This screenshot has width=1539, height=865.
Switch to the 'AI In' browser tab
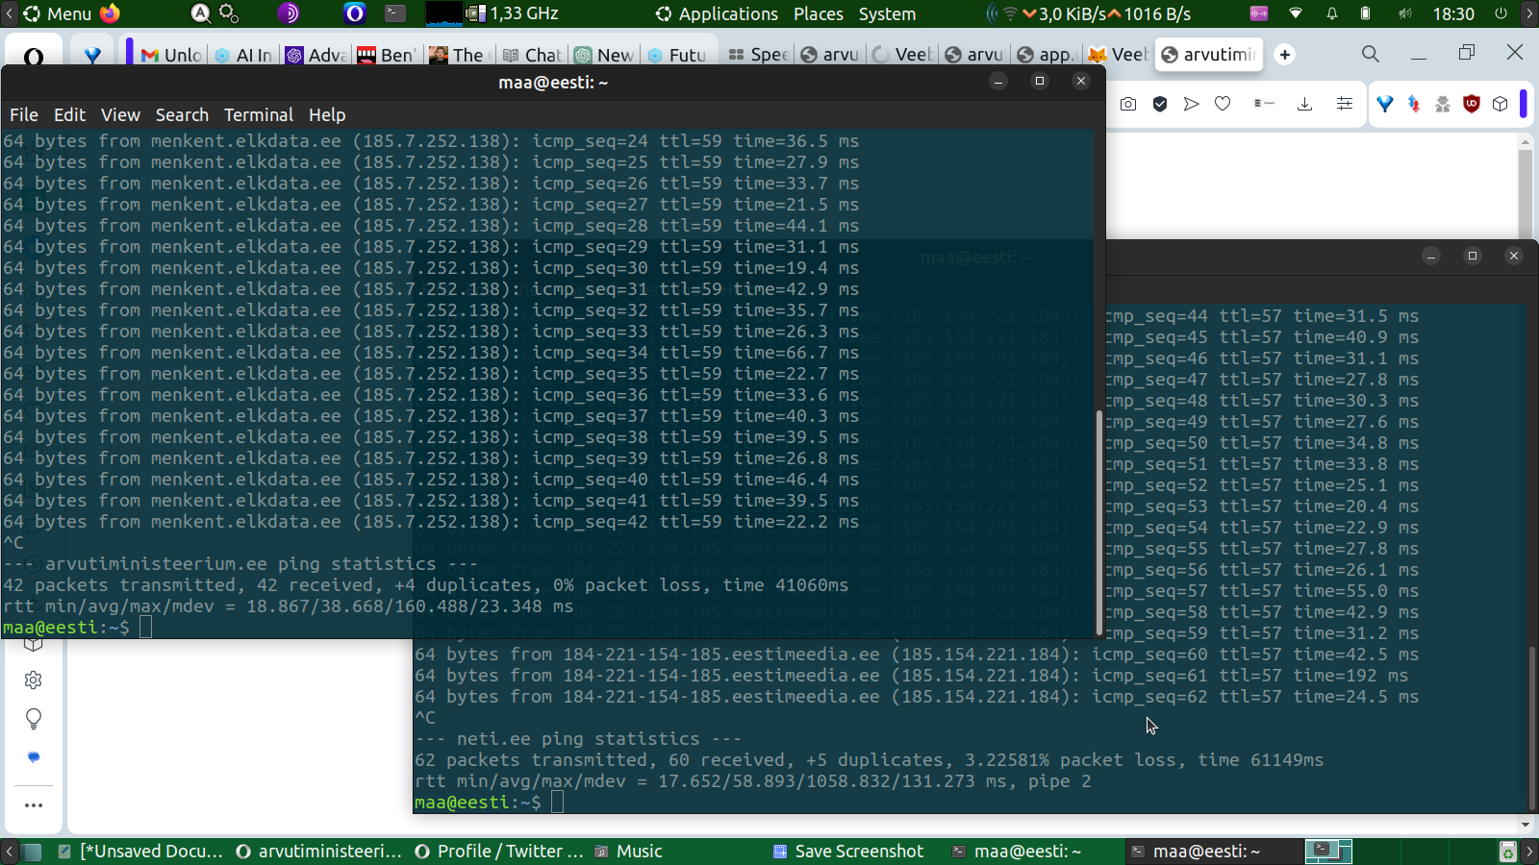coord(243,55)
